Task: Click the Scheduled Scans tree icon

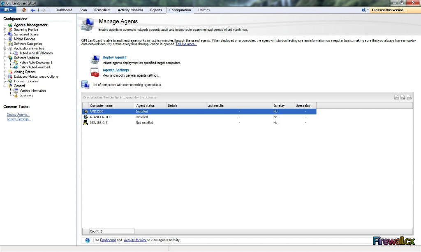Action: click(x=10, y=35)
